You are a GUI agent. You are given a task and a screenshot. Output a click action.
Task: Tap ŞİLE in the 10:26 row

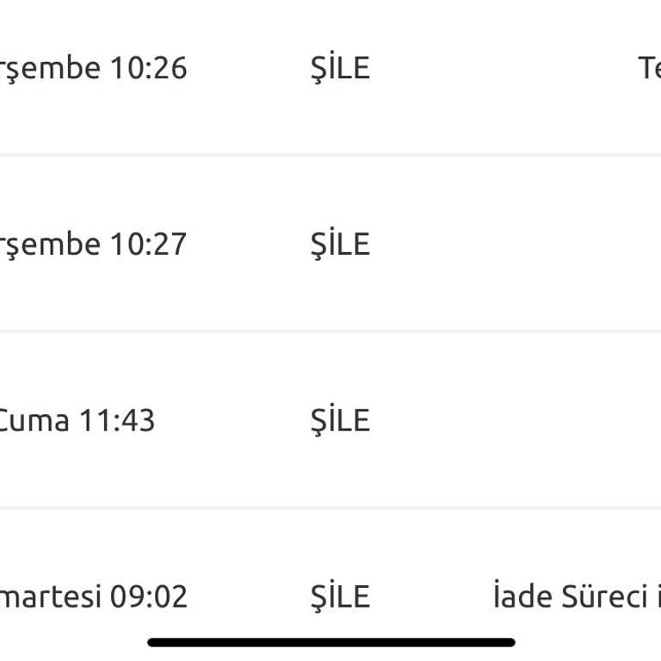(340, 68)
